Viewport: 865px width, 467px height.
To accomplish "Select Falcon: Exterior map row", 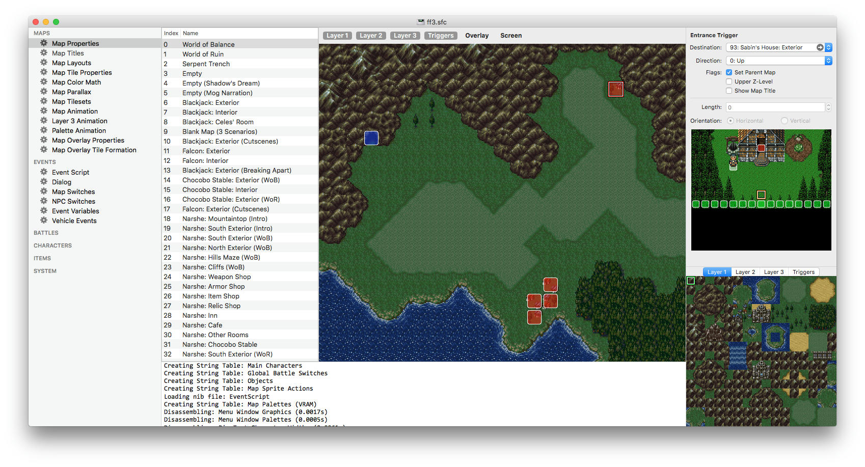I will pyautogui.click(x=240, y=151).
